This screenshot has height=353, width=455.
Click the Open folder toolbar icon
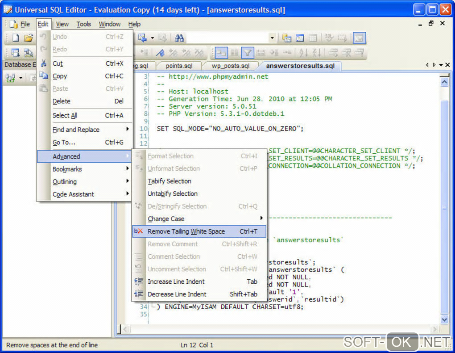click(28, 38)
